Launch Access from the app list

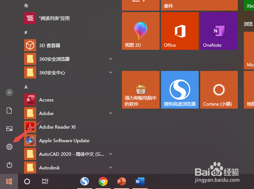(x=69, y=100)
